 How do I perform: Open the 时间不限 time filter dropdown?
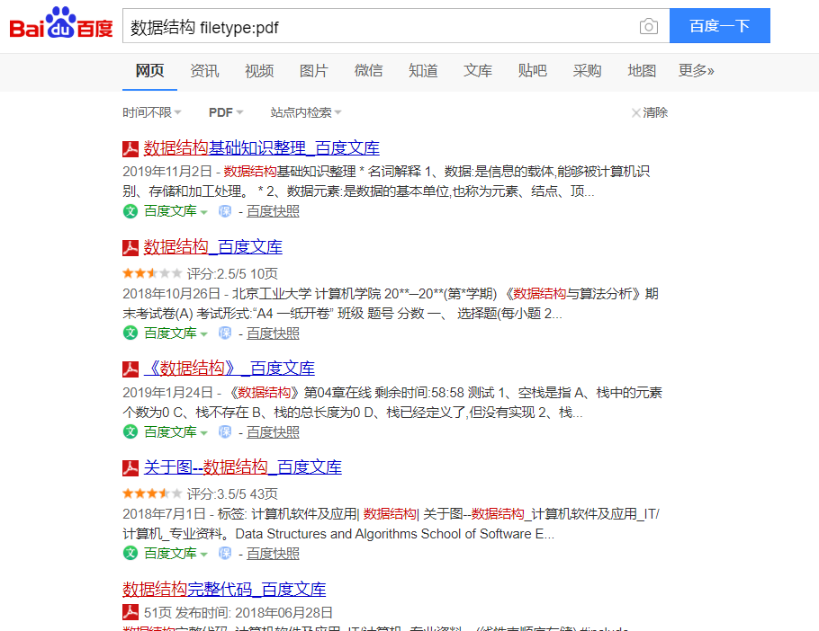point(152,112)
